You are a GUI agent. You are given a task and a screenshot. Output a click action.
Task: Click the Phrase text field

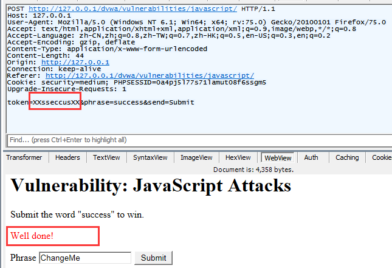(x=84, y=258)
